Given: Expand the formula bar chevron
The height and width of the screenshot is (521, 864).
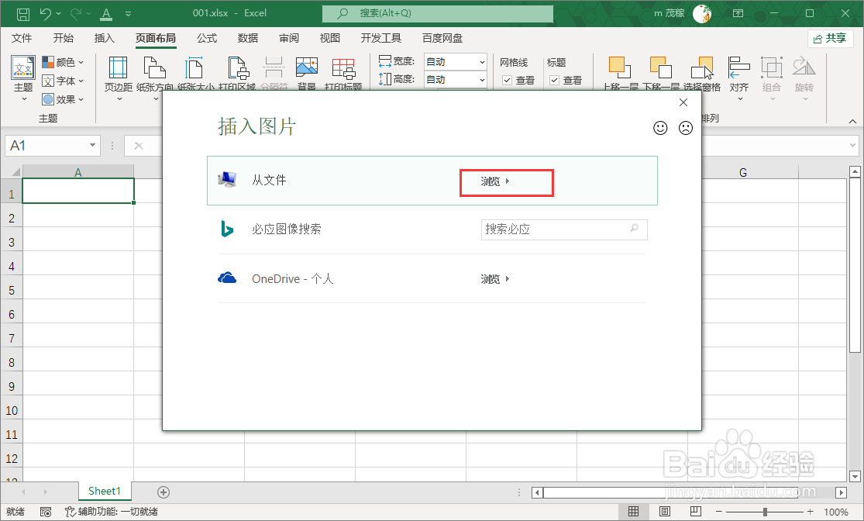Looking at the screenshot, I should click(853, 146).
